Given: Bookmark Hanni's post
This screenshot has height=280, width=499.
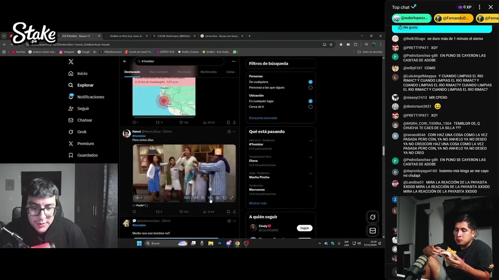Looking at the screenshot, I should click(228, 212).
